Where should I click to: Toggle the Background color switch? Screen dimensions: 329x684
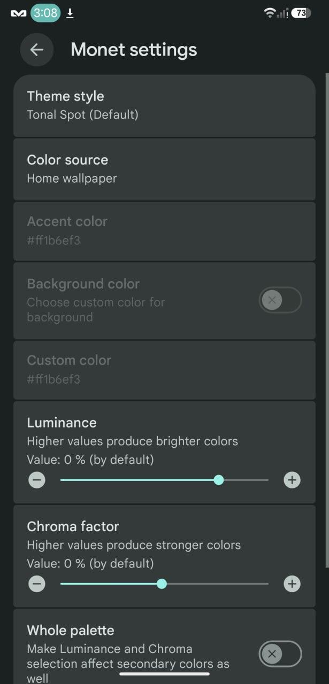tap(280, 300)
